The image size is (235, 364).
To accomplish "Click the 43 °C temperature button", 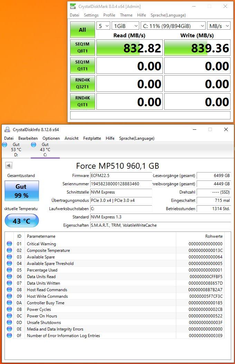I will click(x=22, y=220).
